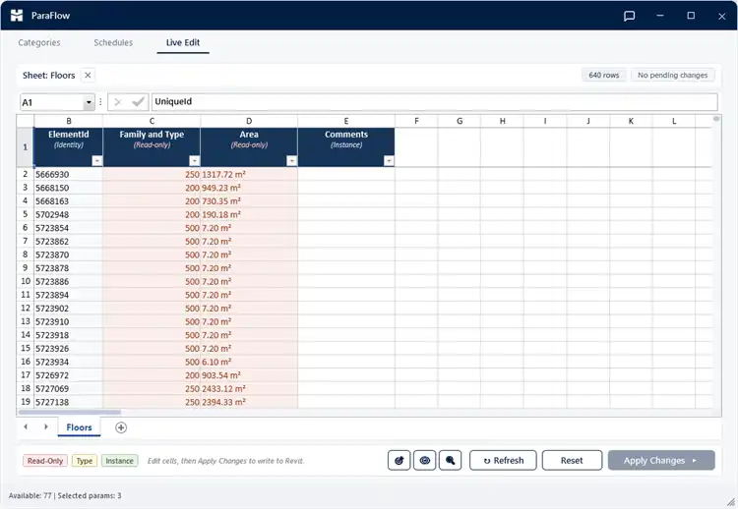This screenshot has width=738, height=509.
Task: Click the No pending changes badge
Action: [x=673, y=76]
